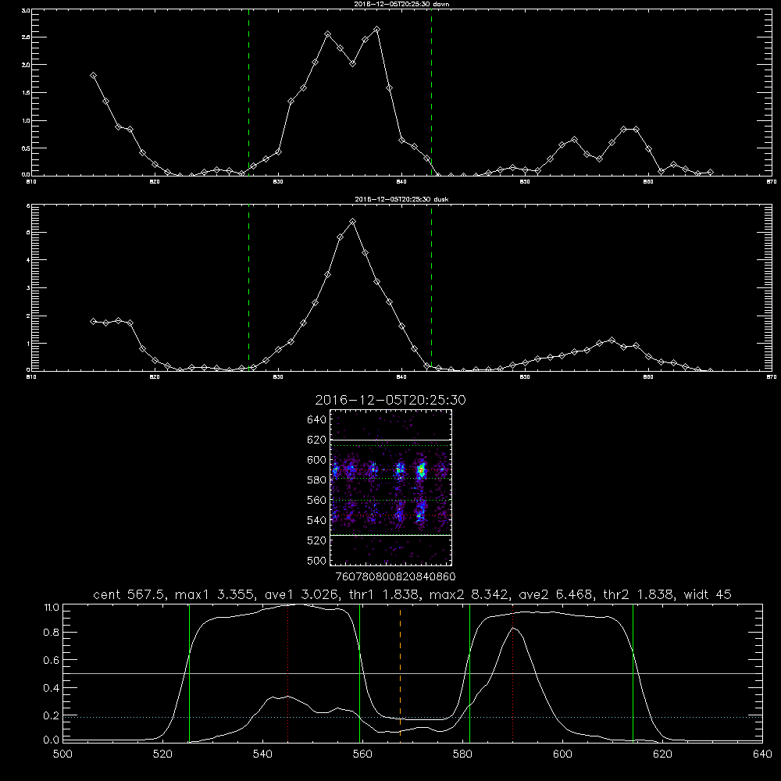Click the dotted horizontal threshold line near 0.18
The height and width of the screenshot is (781, 781).
click(412, 717)
